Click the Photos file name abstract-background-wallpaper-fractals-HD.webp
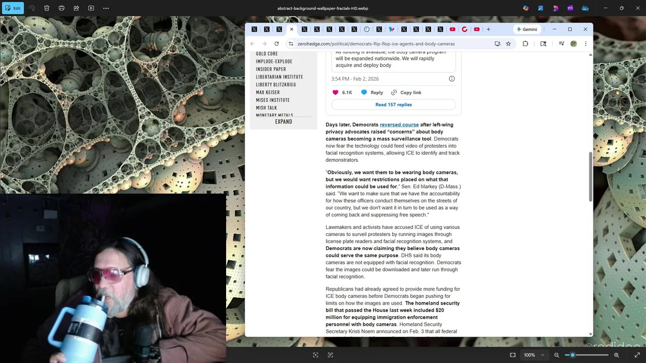This screenshot has height=363, width=646. click(x=322, y=8)
